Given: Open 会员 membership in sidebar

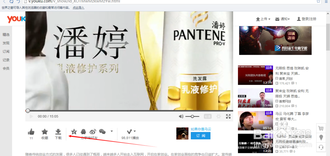Looking at the screenshot, I should [6, 68].
